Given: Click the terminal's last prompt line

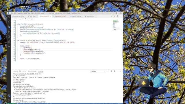Looking at the screenshot, I should coord(29,102).
